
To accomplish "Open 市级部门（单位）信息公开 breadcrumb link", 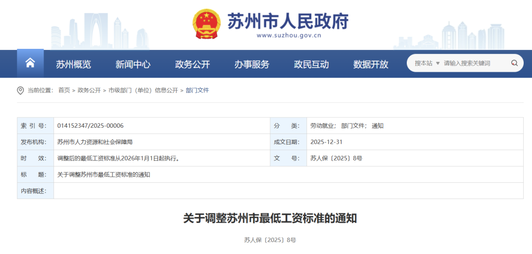I will (143, 90).
